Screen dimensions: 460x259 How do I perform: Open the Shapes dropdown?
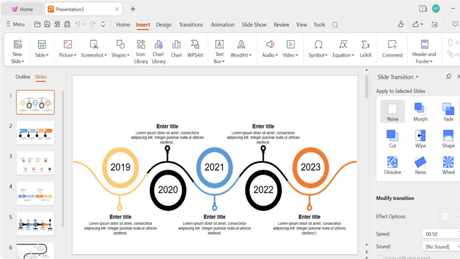[x=120, y=50]
